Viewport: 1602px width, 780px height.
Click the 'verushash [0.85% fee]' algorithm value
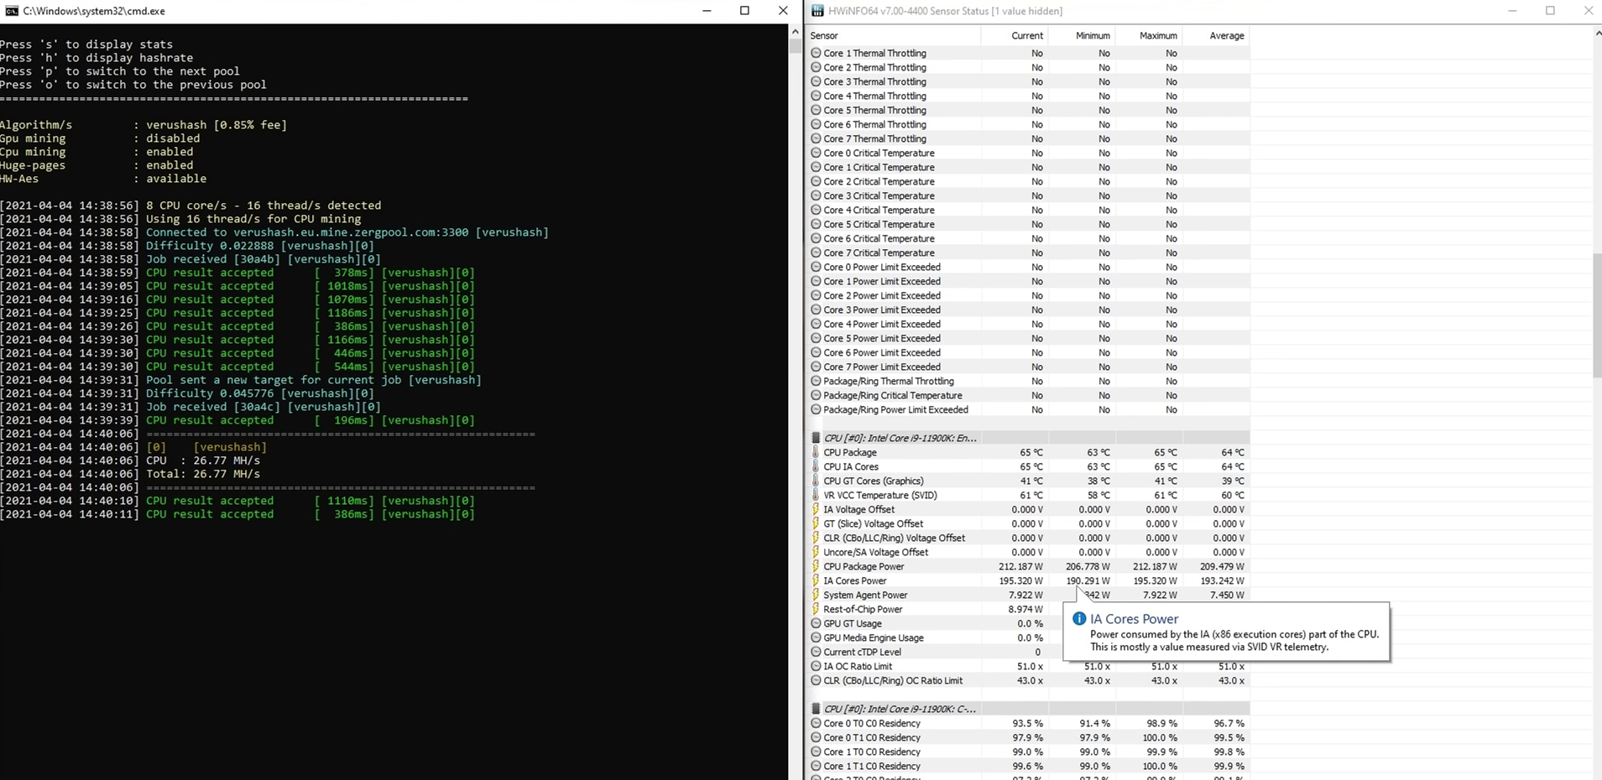pos(217,125)
